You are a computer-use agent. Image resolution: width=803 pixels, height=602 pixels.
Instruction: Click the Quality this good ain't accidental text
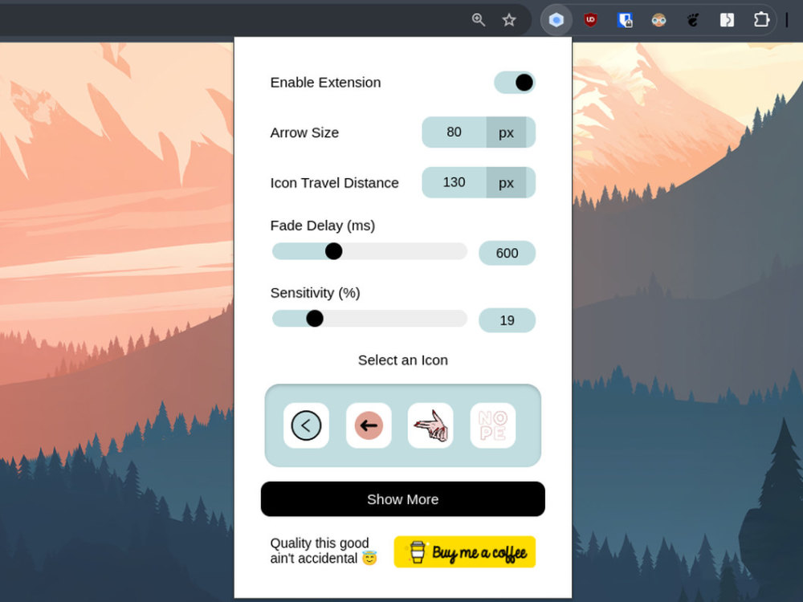coord(324,551)
